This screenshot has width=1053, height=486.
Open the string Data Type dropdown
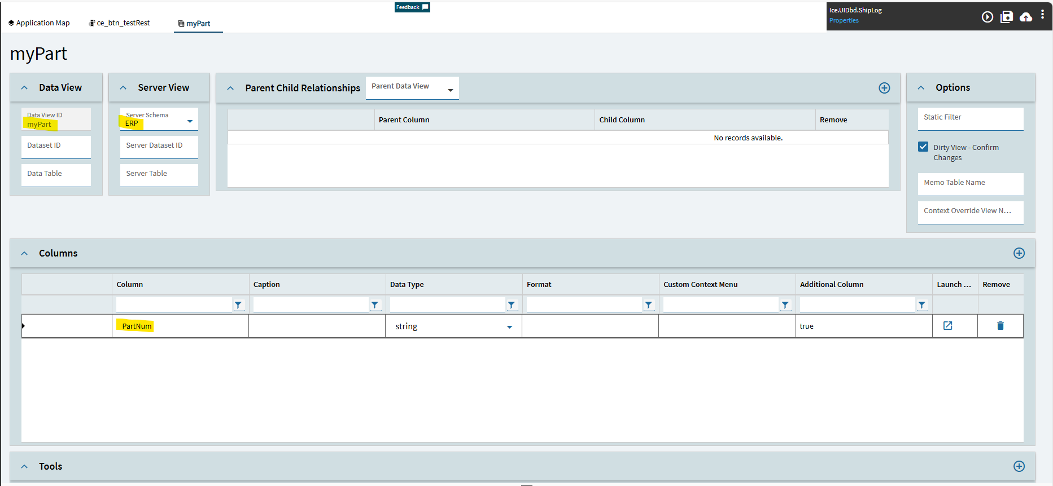click(510, 327)
